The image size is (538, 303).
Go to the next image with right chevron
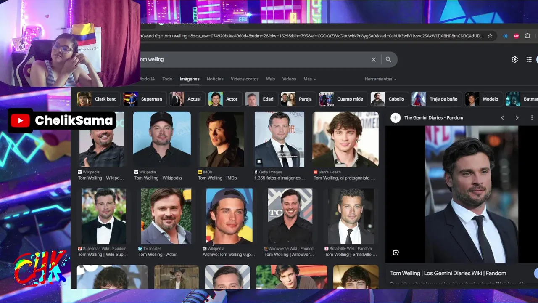pos(517,118)
